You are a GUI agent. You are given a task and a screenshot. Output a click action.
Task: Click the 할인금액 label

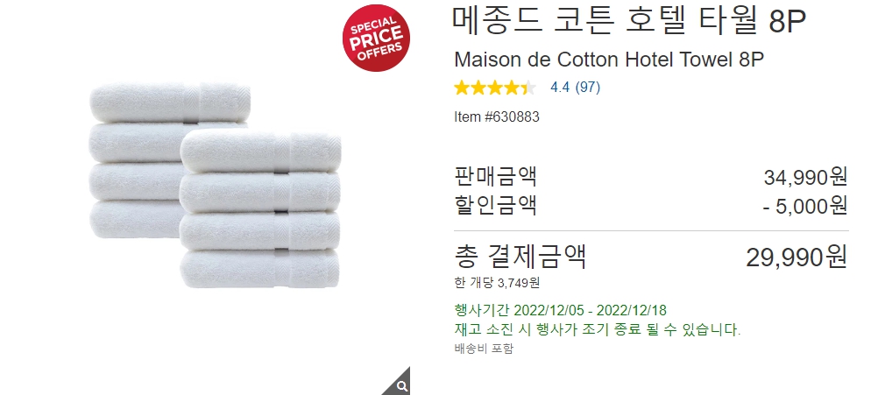496,205
